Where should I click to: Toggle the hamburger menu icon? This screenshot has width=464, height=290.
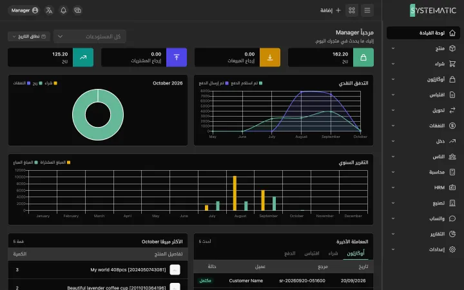click(x=367, y=10)
